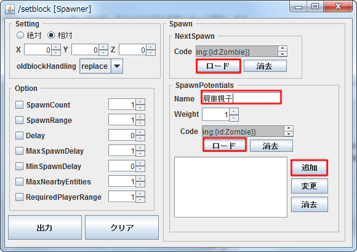Click the クリア button
Screen dimensions: 357x252
click(x=122, y=227)
